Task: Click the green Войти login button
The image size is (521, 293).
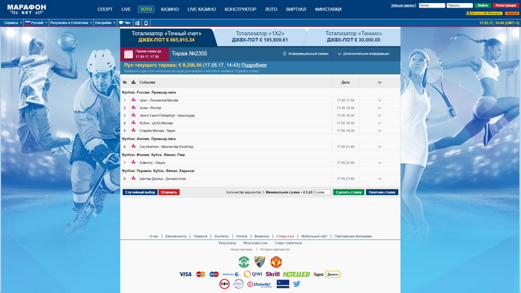Action: coord(483,5)
